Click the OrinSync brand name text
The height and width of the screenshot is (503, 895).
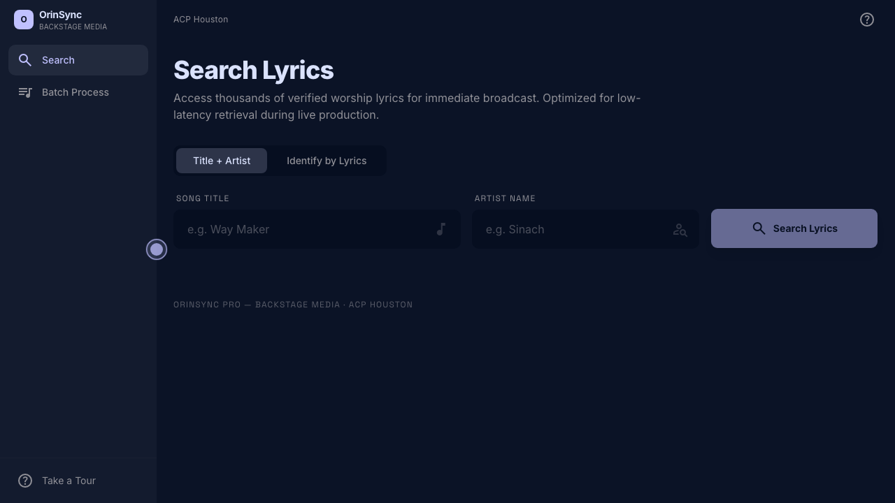(x=60, y=15)
